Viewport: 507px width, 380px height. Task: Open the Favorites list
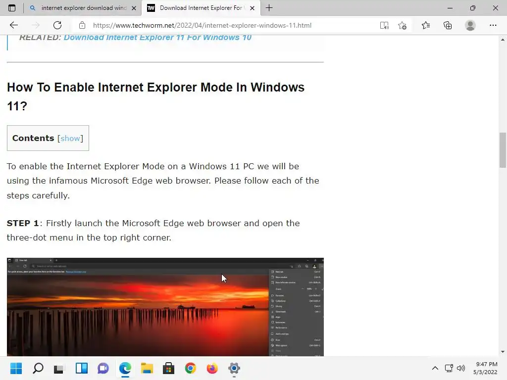pos(426,25)
